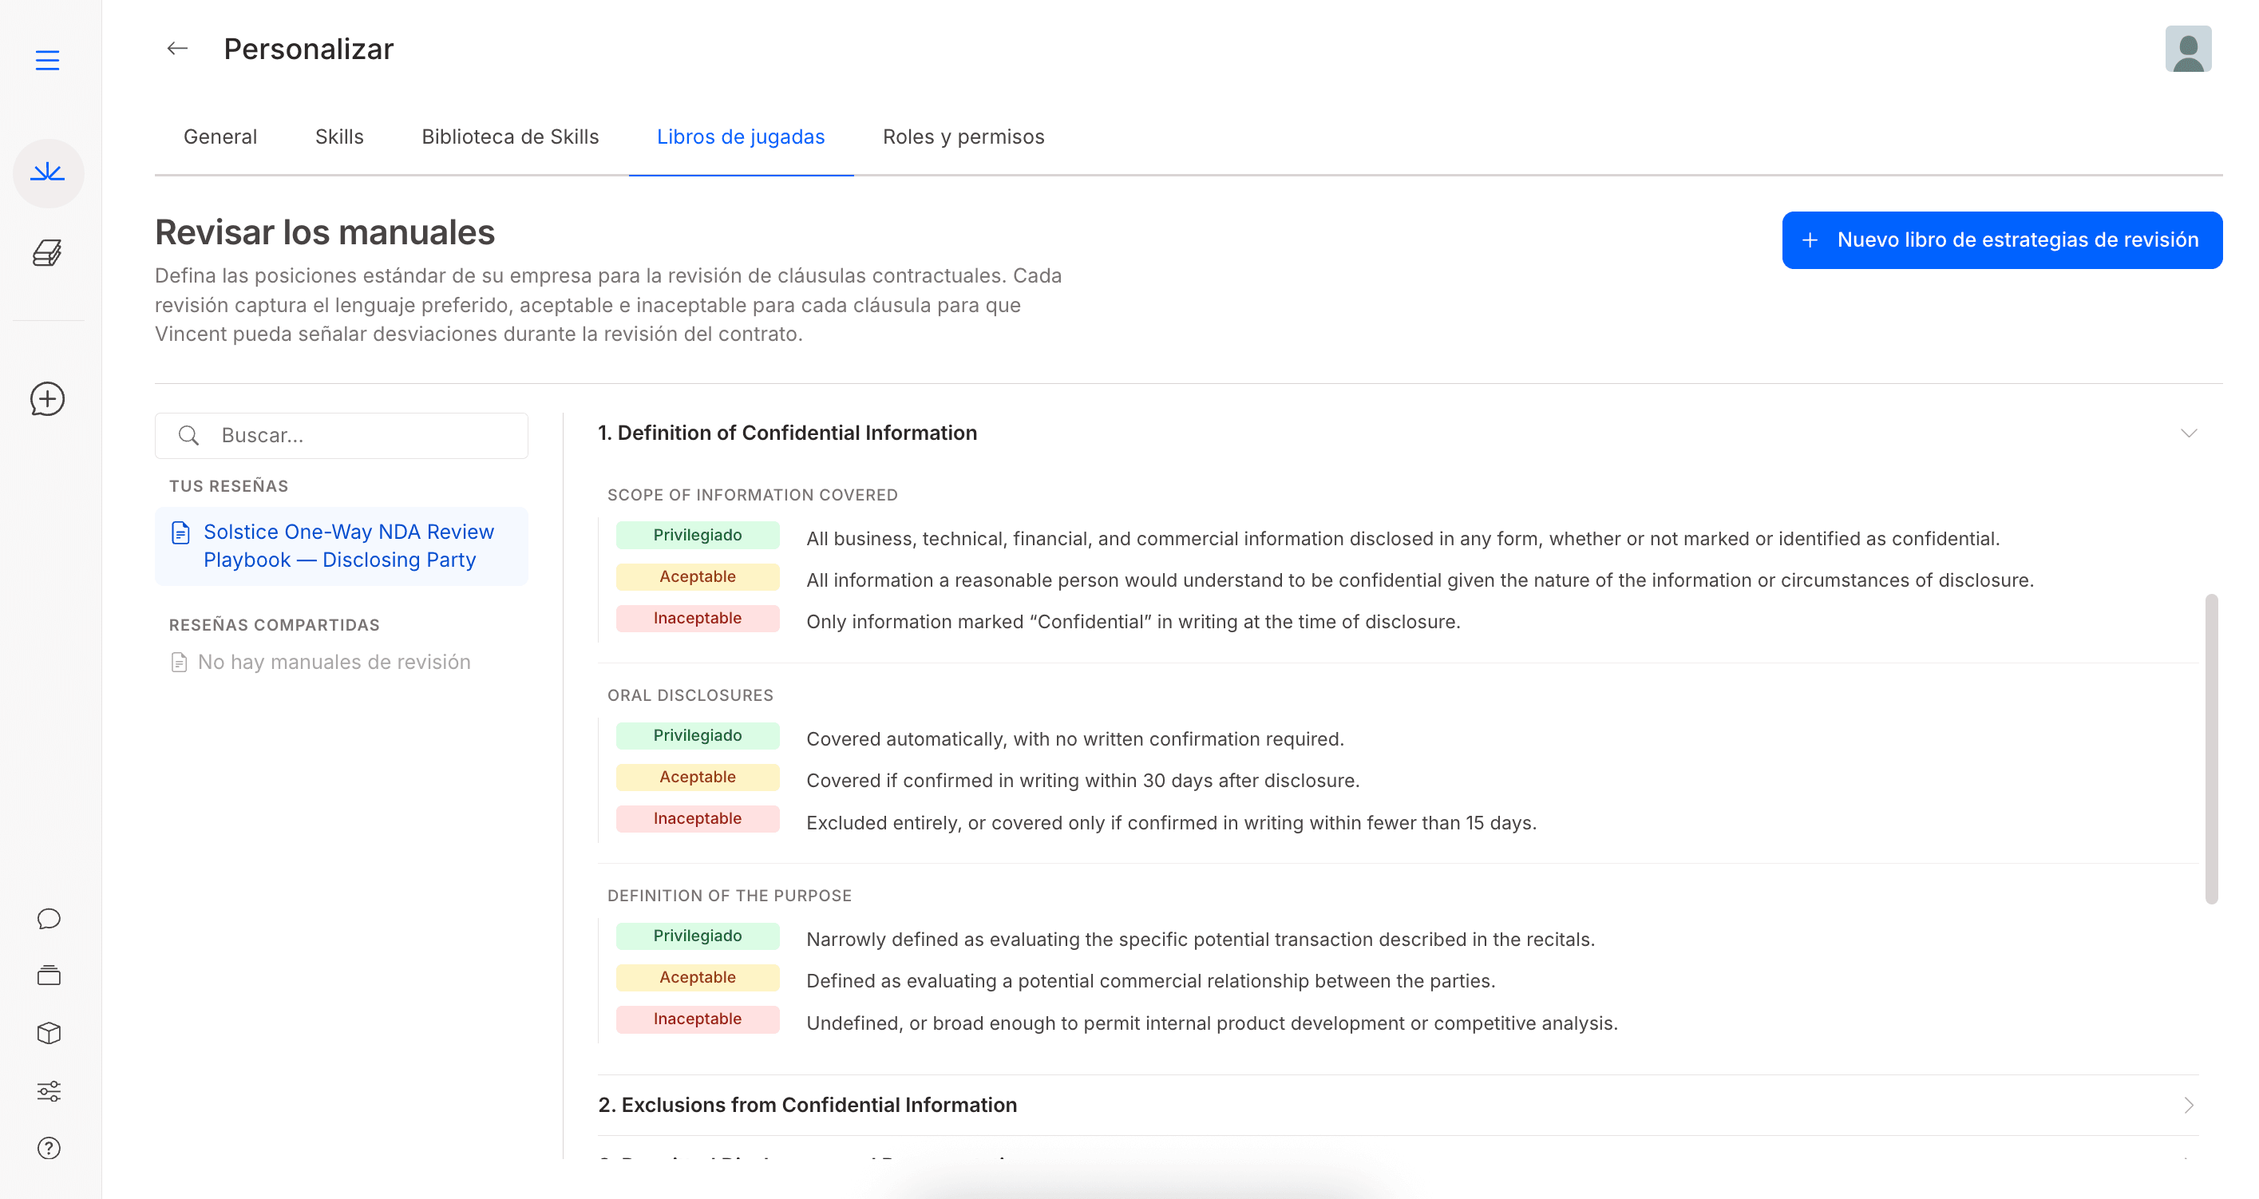The height and width of the screenshot is (1199, 2259).
Task: Open the Vincent home logo icon
Action: [48, 172]
